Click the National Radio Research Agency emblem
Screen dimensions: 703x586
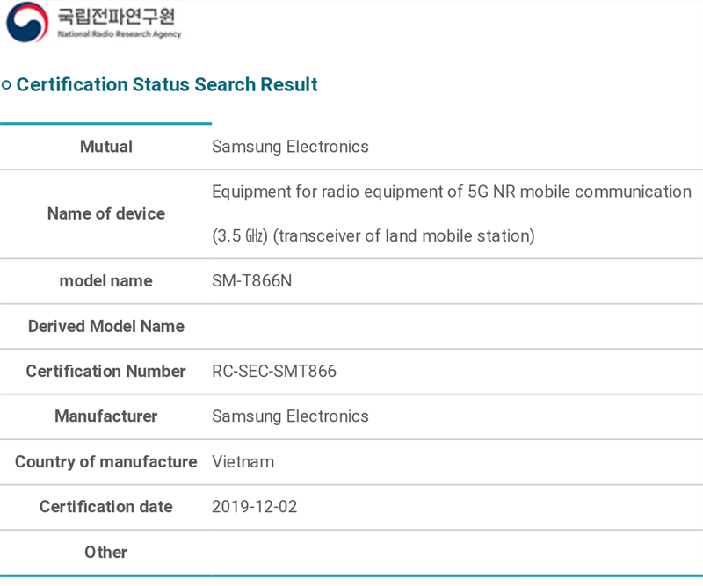[27, 21]
